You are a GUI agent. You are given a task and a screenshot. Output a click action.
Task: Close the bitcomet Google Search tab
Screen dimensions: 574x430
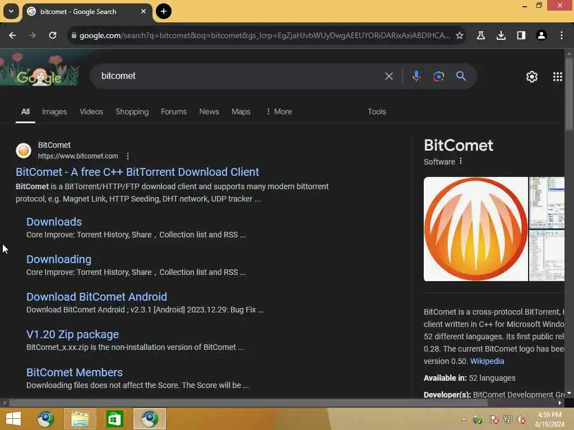(143, 11)
